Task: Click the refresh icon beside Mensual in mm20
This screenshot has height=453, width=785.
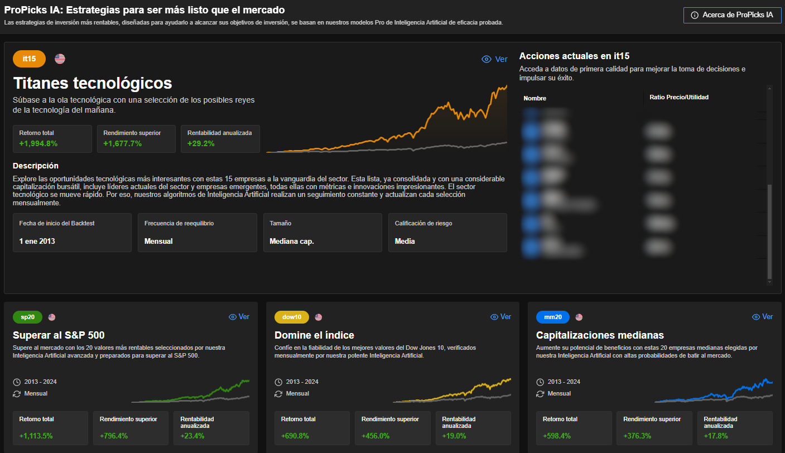Action: 540,393
